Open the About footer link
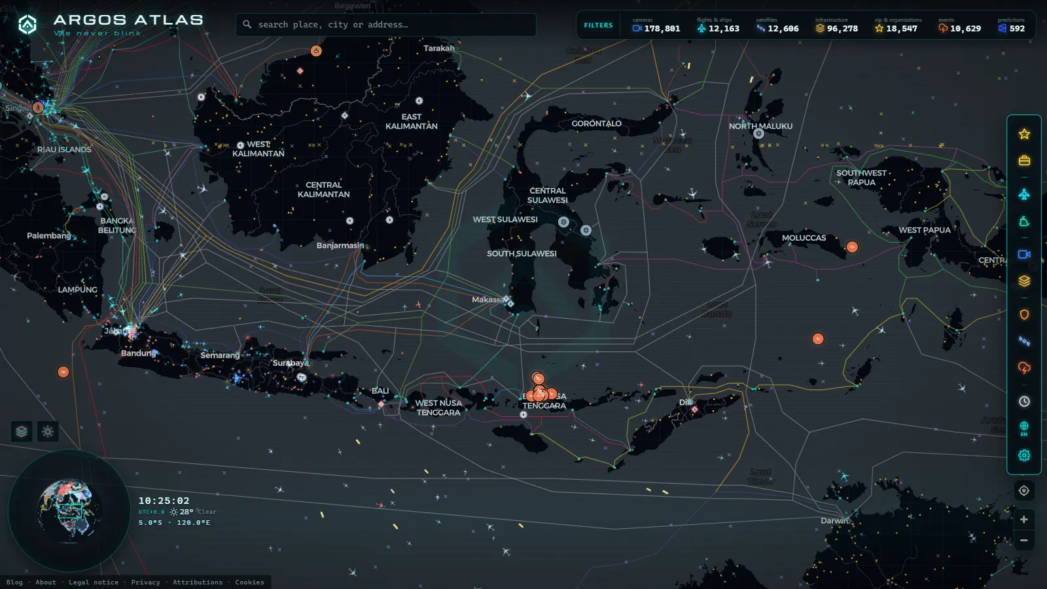The image size is (1047, 589). (46, 582)
